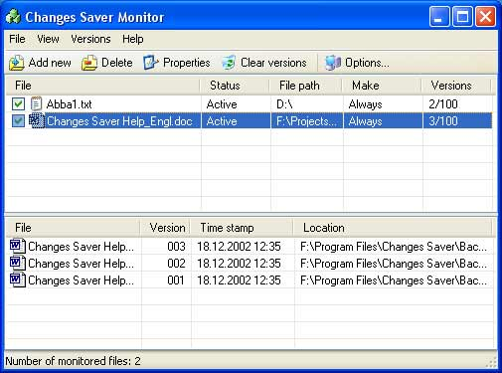Click the time stamp of version 003
The width and height of the screenshot is (502, 373).
coord(239,247)
